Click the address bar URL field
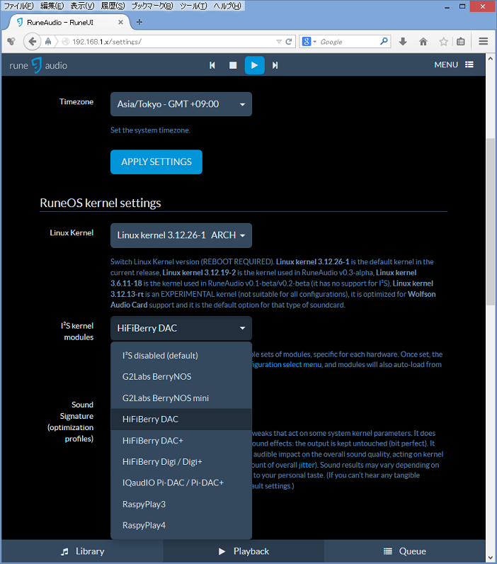 [173, 42]
